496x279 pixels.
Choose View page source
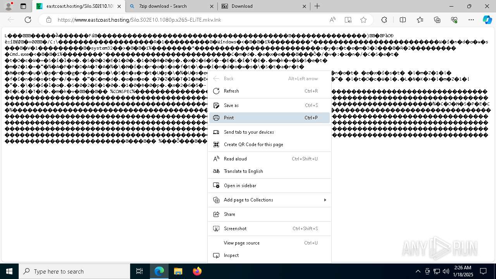269,243
